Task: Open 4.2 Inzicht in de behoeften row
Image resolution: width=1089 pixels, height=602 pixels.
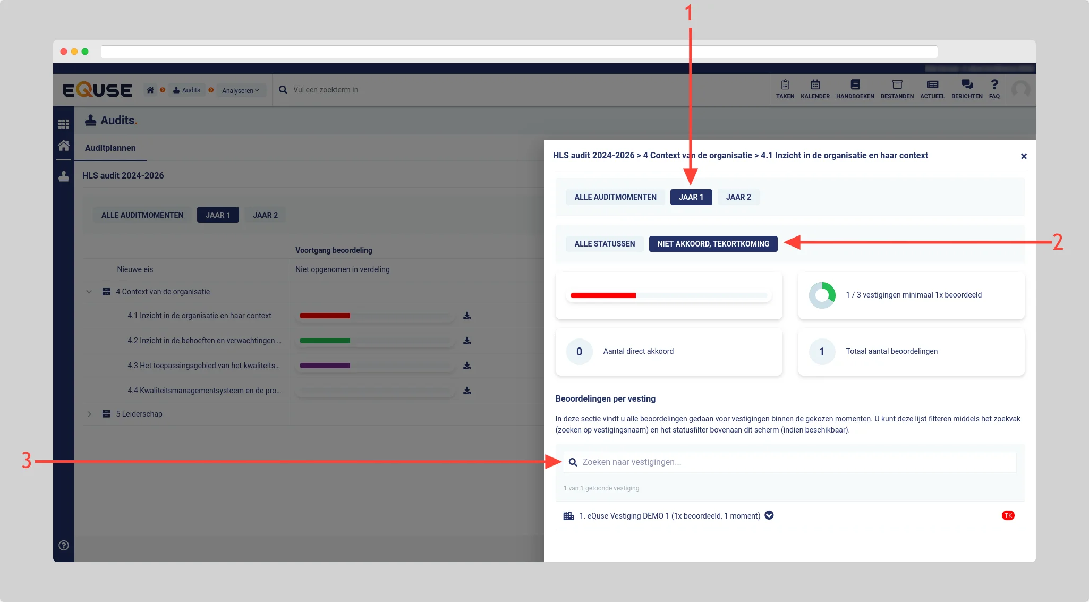Action: 205,341
